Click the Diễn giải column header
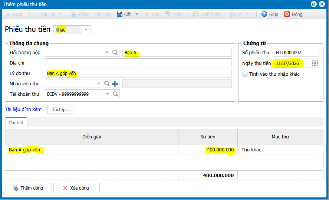The height and width of the screenshot is (200, 329). click(x=92, y=137)
